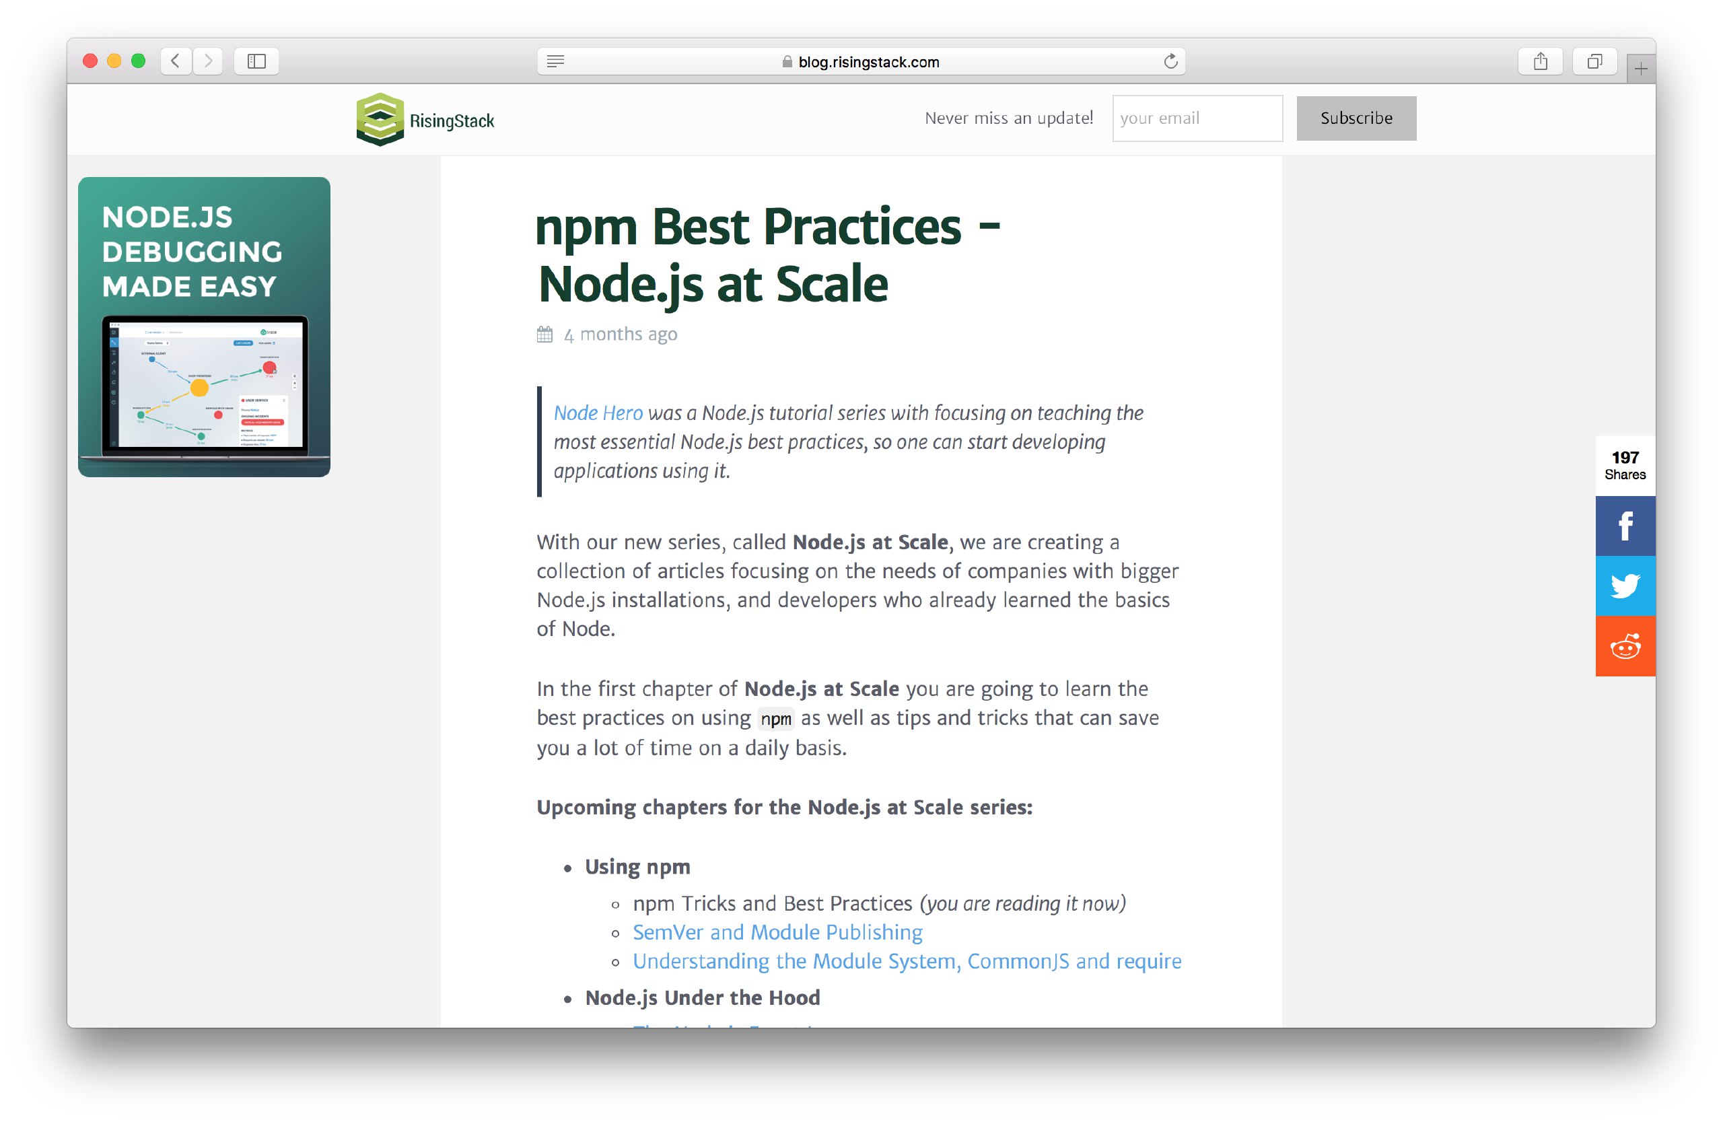The image size is (1723, 1124).
Task: Click the padlock icon in address bar
Action: click(x=787, y=62)
